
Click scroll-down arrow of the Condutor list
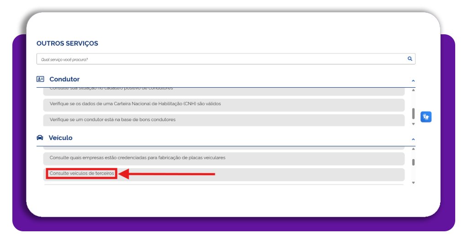coord(413,124)
